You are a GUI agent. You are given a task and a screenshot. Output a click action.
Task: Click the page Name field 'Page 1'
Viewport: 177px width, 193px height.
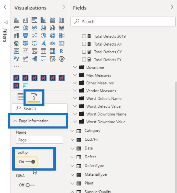(x=39, y=140)
